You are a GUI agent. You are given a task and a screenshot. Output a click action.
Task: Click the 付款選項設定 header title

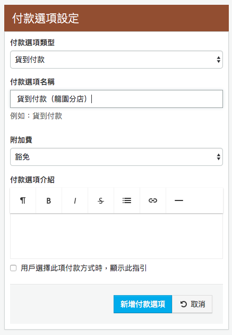46,19
